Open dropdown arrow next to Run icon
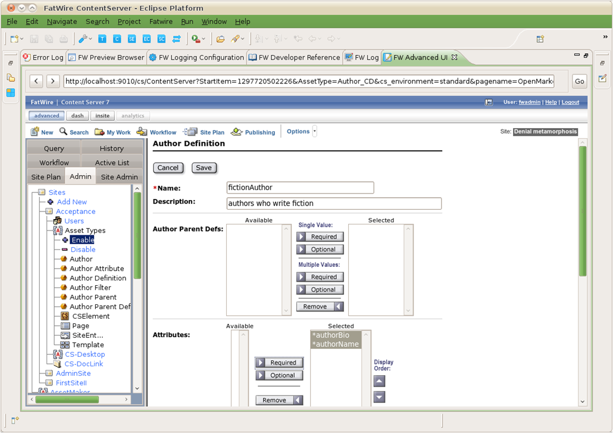The image size is (613, 433). (x=204, y=39)
